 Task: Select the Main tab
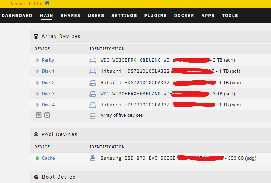(x=46, y=16)
